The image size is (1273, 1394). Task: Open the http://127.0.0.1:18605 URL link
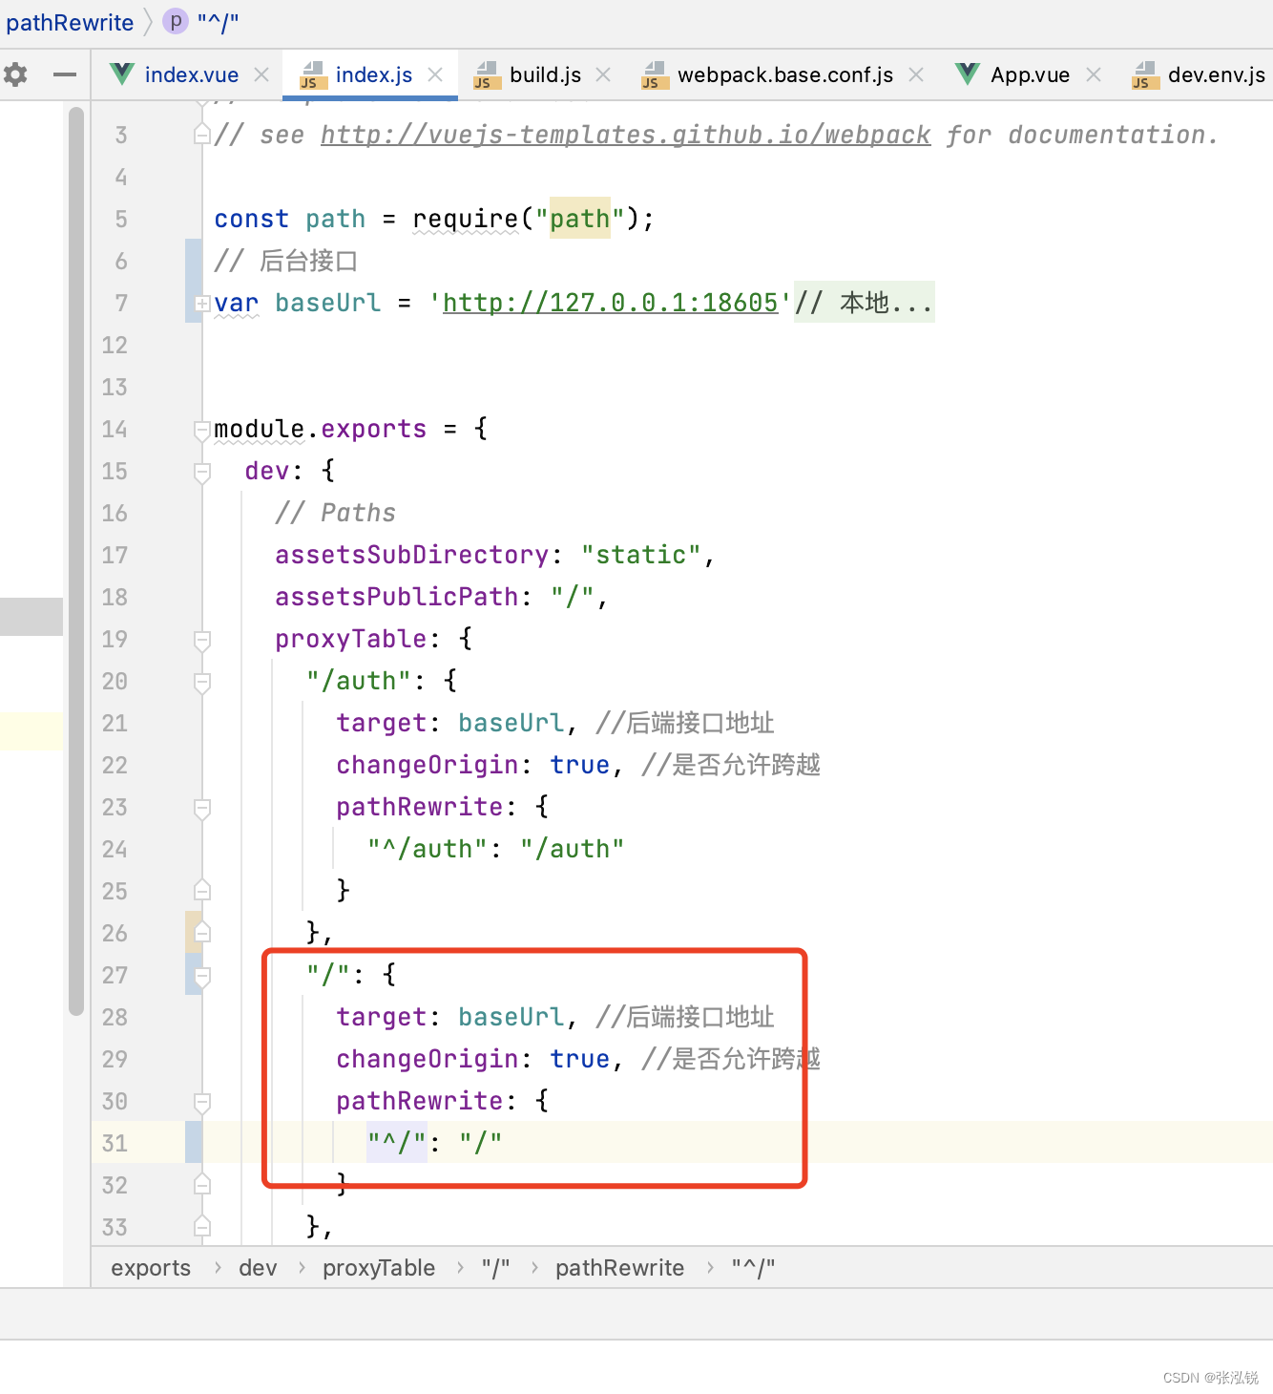(x=611, y=303)
